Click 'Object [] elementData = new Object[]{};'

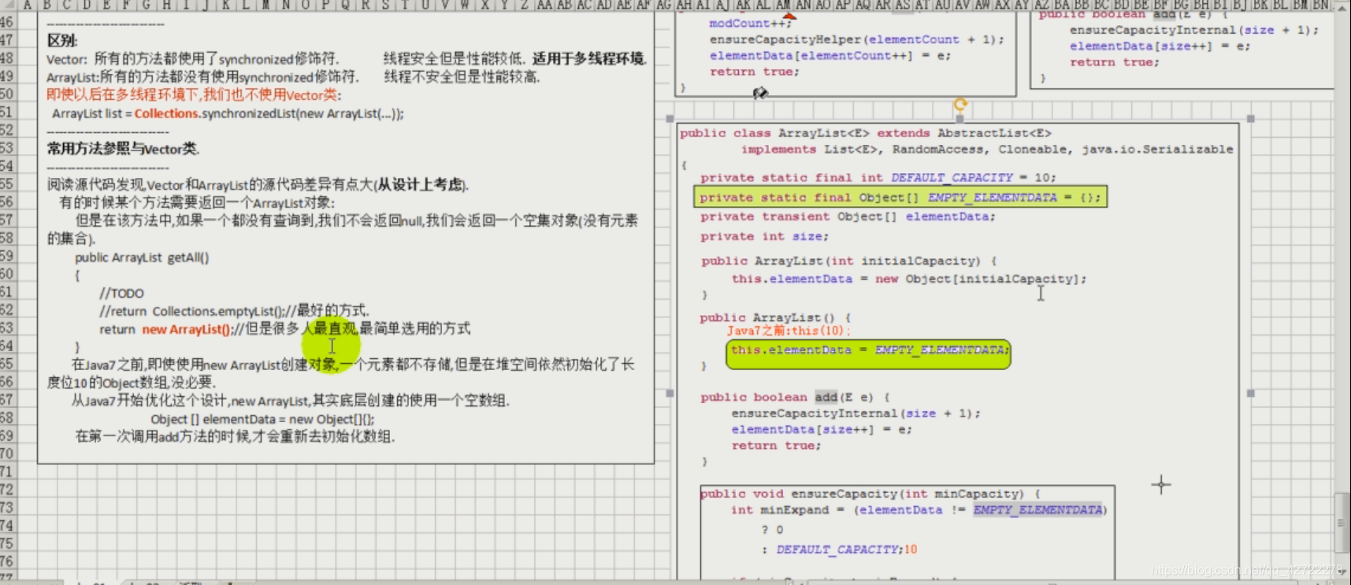[262, 420]
